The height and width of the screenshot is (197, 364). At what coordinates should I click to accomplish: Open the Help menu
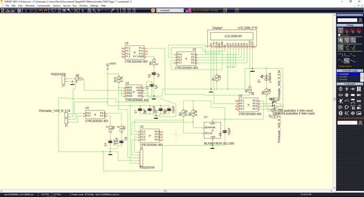pos(103,6)
